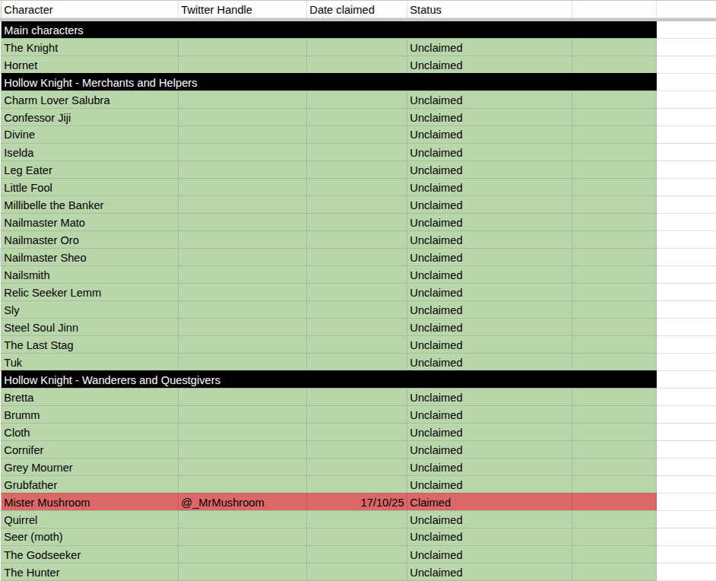Select the 'Cornifer' character cell
This screenshot has width=716, height=581.
(90, 450)
